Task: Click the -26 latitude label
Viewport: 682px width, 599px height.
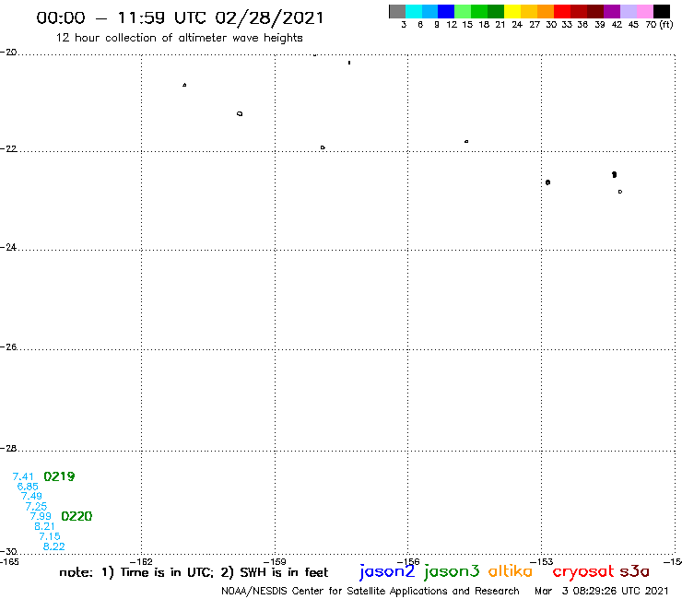Action: tap(8, 347)
